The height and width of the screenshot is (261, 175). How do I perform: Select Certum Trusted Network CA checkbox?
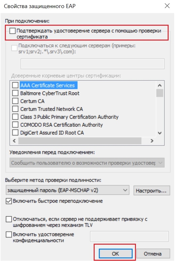(15, 109)
